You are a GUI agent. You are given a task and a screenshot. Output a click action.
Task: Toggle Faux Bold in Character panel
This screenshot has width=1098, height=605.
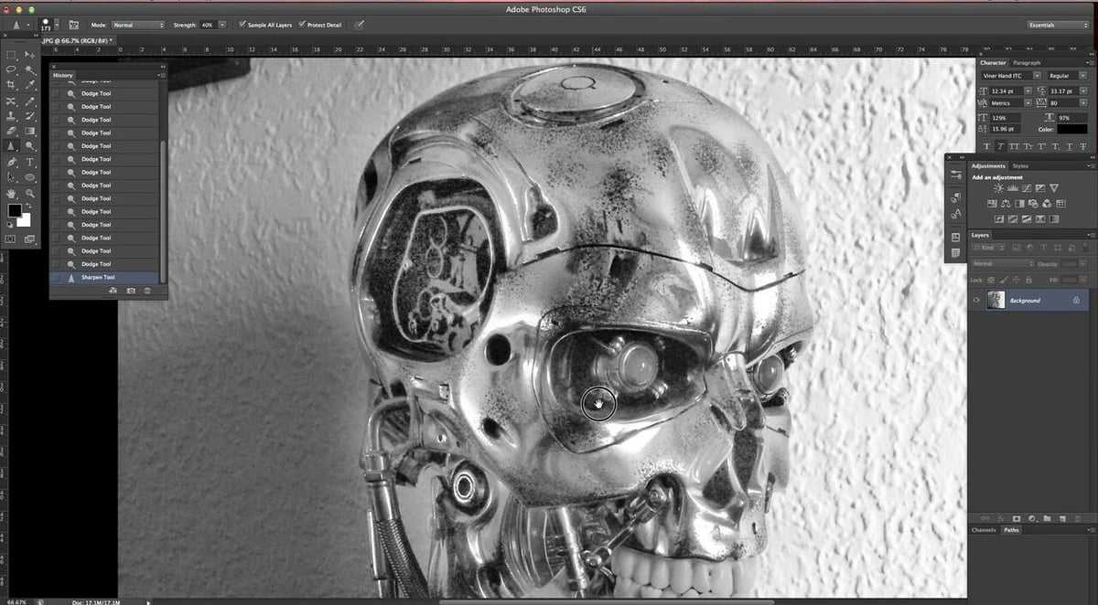click(x=987, y=146)
